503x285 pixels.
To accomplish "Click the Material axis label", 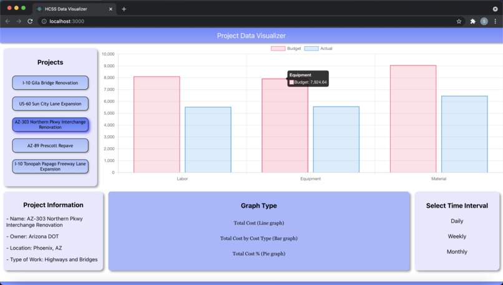I will (x=439, y=178).
